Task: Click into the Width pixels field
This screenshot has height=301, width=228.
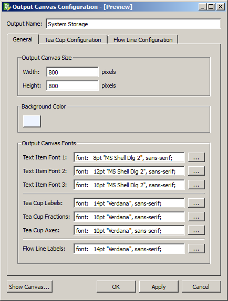Action: [72, 72]
